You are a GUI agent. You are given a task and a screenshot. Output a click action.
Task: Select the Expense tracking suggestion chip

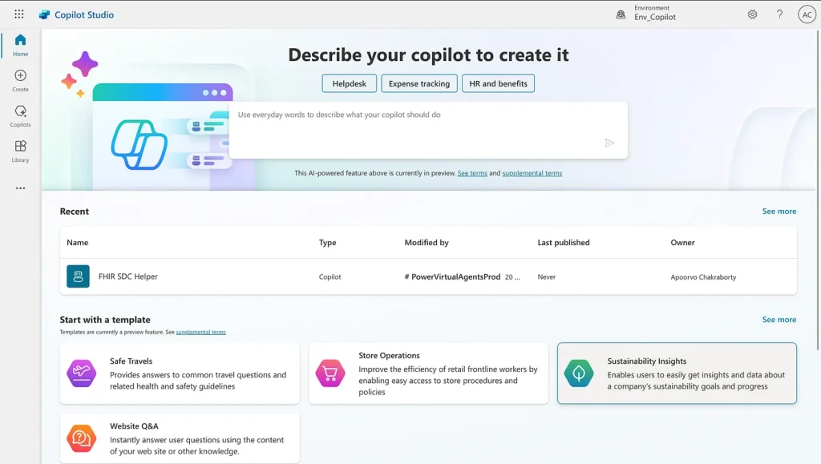pyautogui.click(x=419, y=83)
